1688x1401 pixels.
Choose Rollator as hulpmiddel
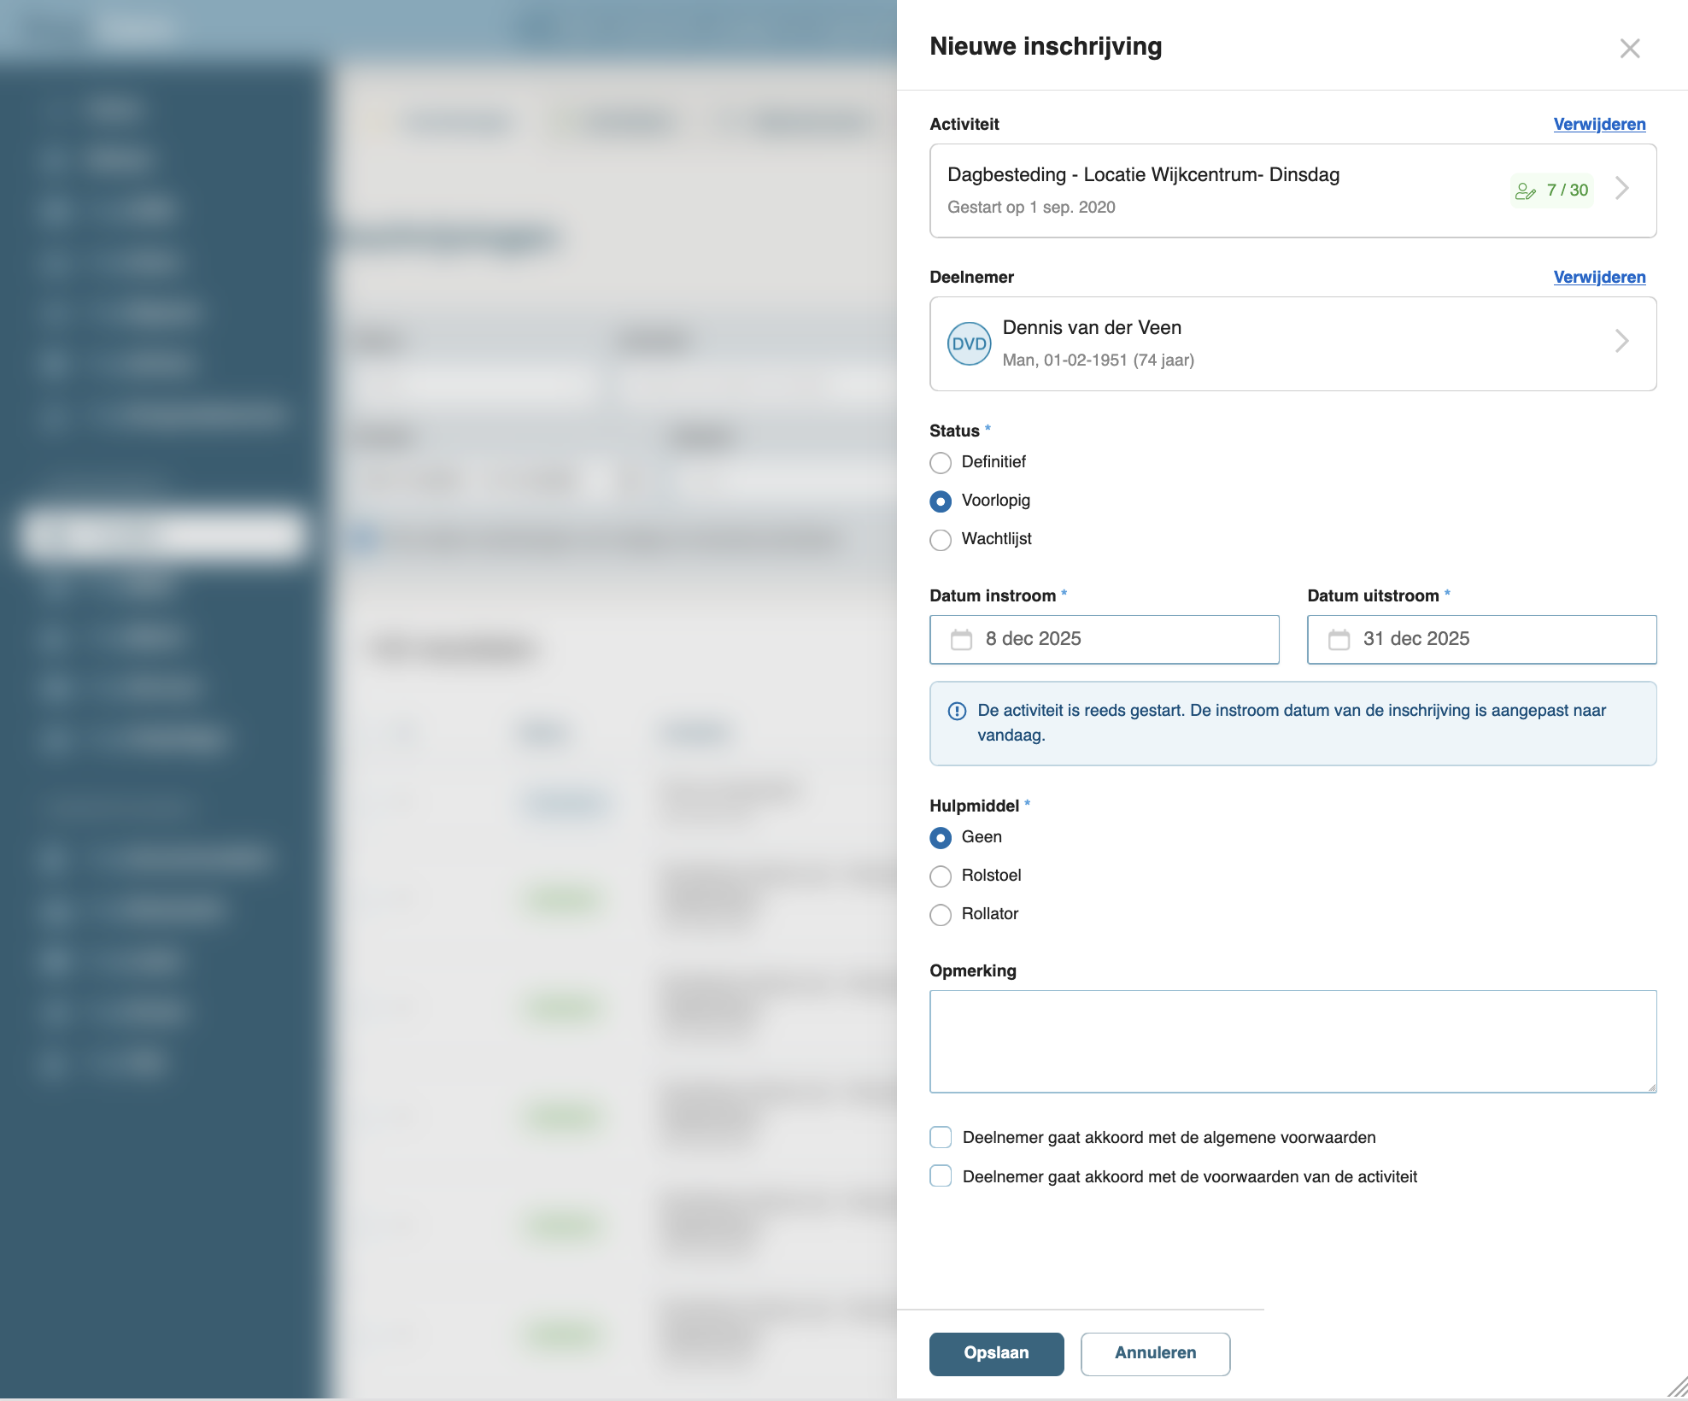(x=941, y=915)
